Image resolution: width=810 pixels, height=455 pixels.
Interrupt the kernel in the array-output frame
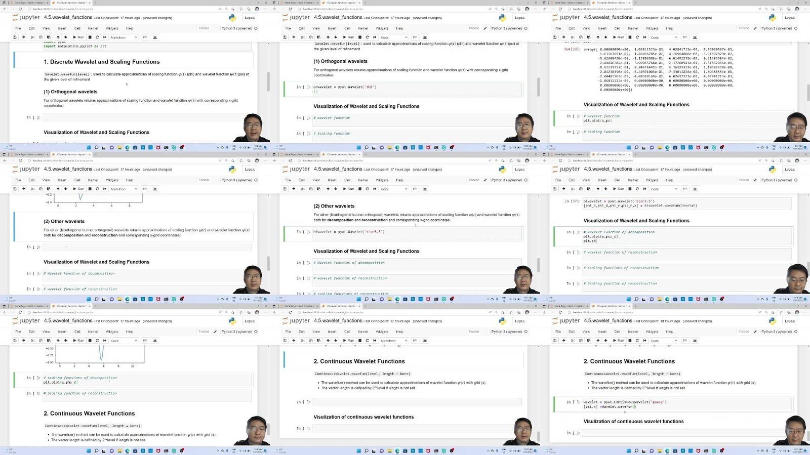[x=630, y=37]
